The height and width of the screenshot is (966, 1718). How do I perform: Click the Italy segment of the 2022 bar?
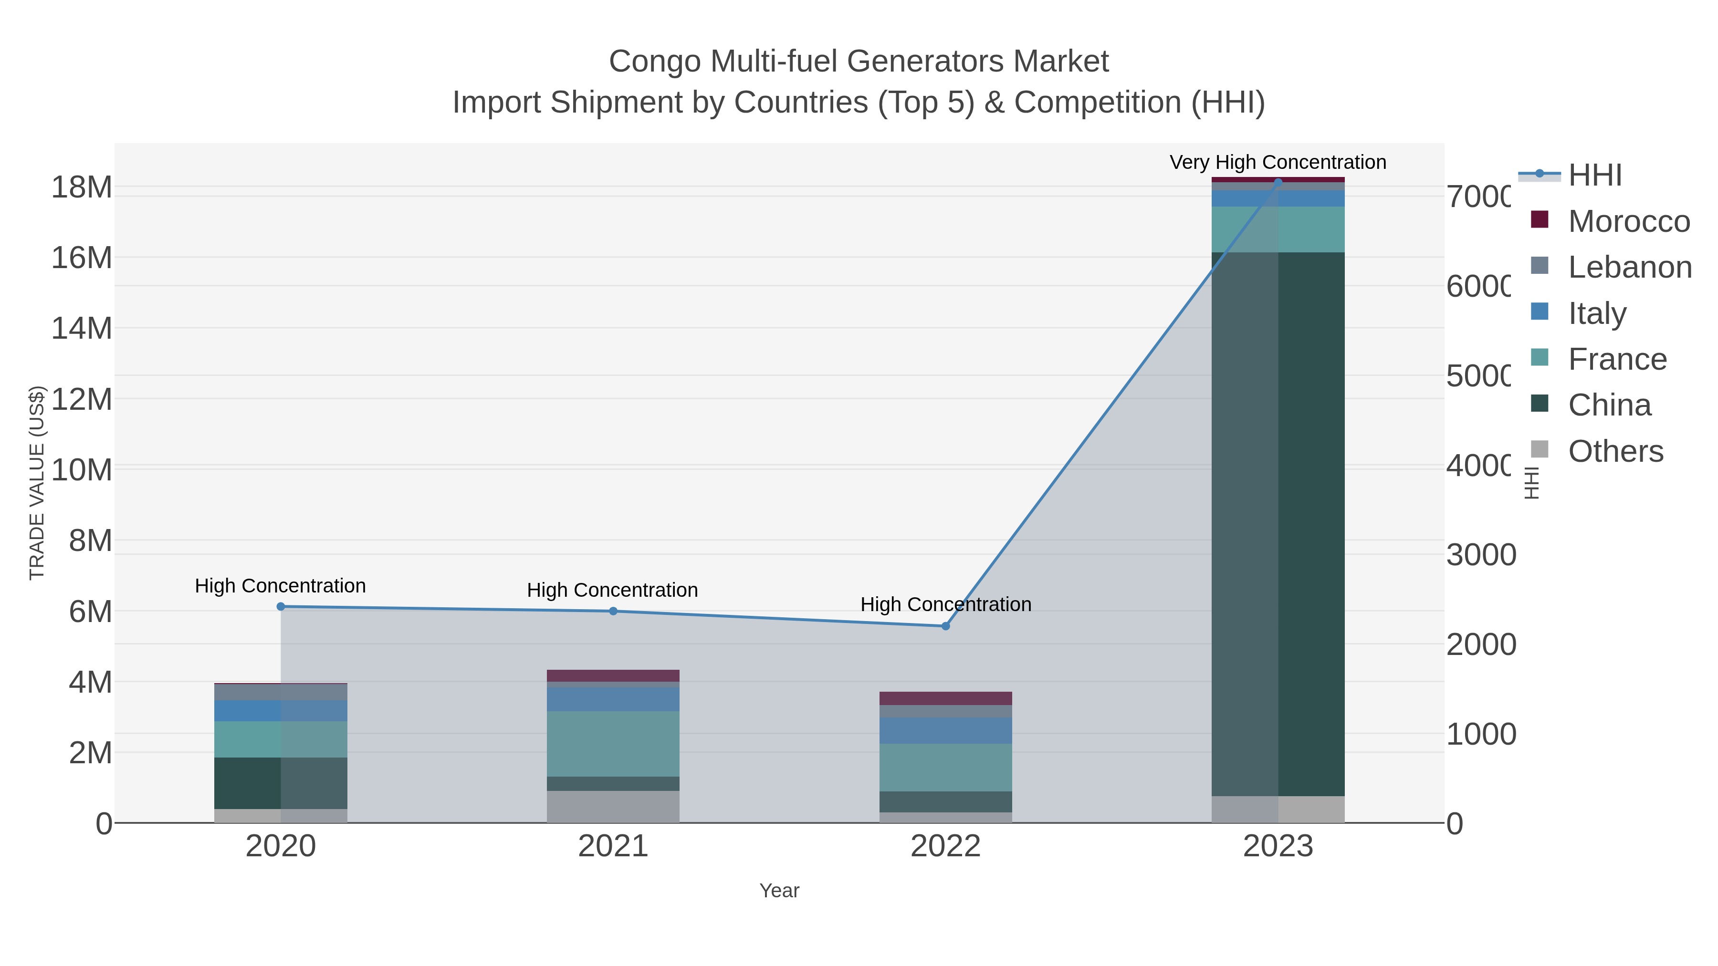[x=946, y=731]
